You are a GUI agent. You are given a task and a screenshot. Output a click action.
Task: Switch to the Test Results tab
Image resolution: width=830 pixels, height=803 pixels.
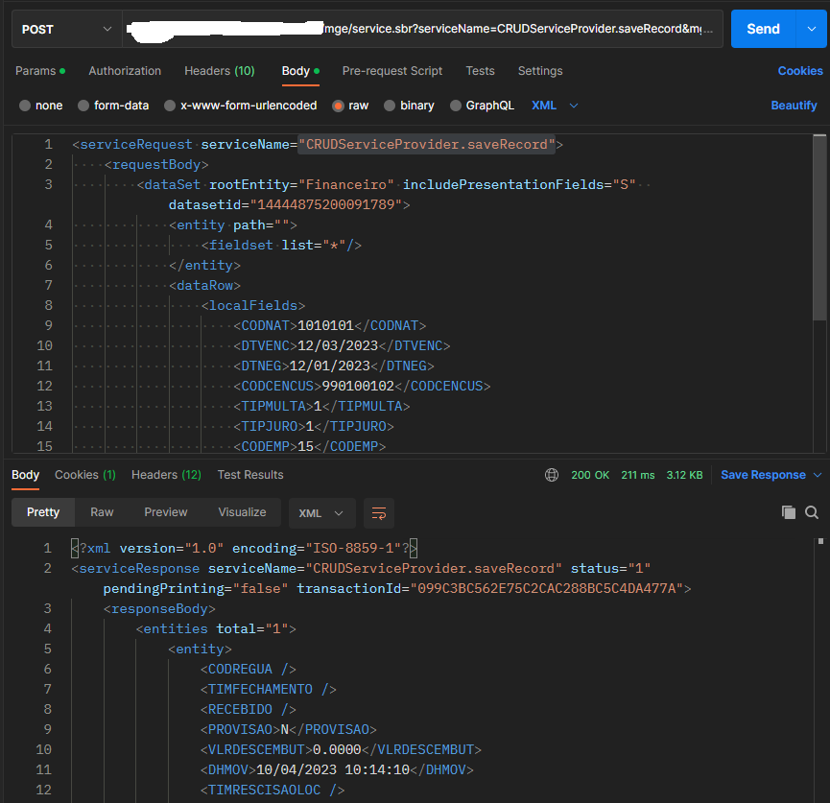[250, 475]
